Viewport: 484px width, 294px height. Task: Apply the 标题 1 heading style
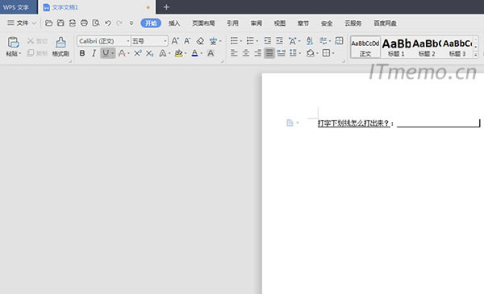(x=396, y=48)
